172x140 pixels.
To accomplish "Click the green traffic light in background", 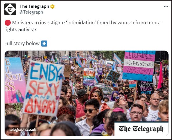I will coord(70,57).
